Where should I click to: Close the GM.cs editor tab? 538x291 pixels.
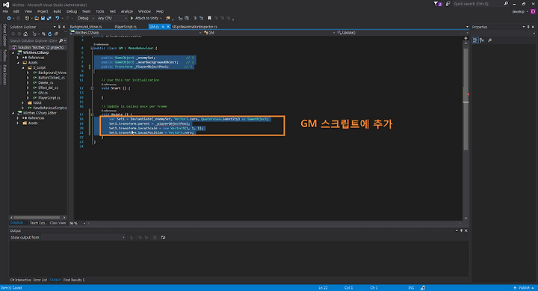click(168, 27)
